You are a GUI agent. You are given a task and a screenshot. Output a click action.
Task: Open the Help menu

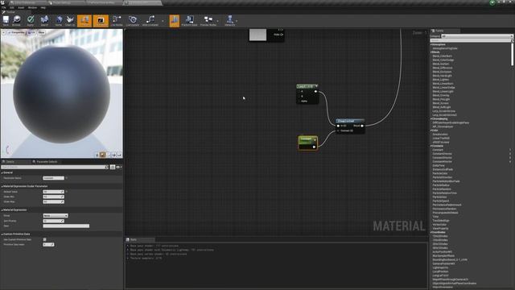pyautogui.click(x=43, y=7)
